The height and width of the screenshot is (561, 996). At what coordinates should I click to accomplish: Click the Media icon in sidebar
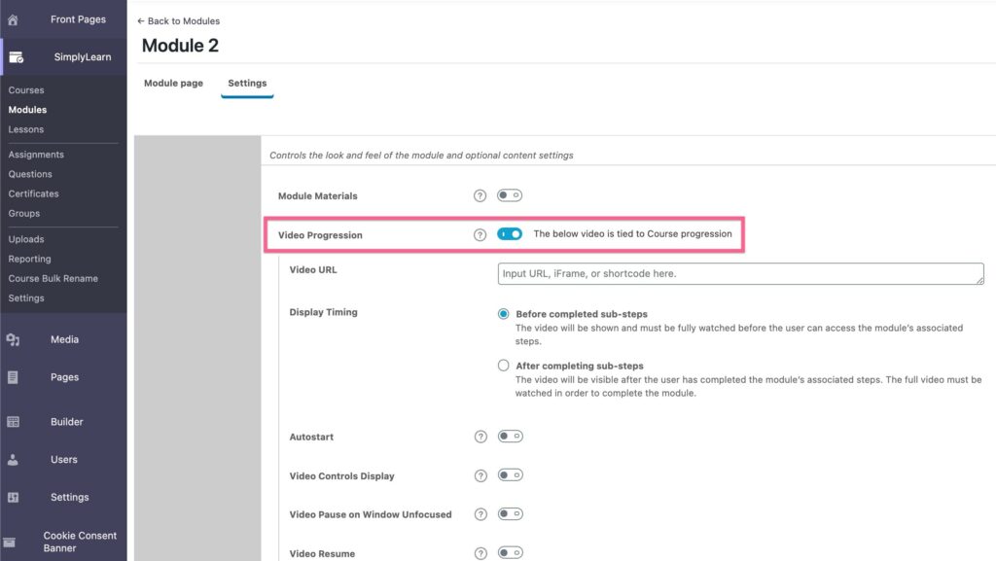(x=13, y=339)
